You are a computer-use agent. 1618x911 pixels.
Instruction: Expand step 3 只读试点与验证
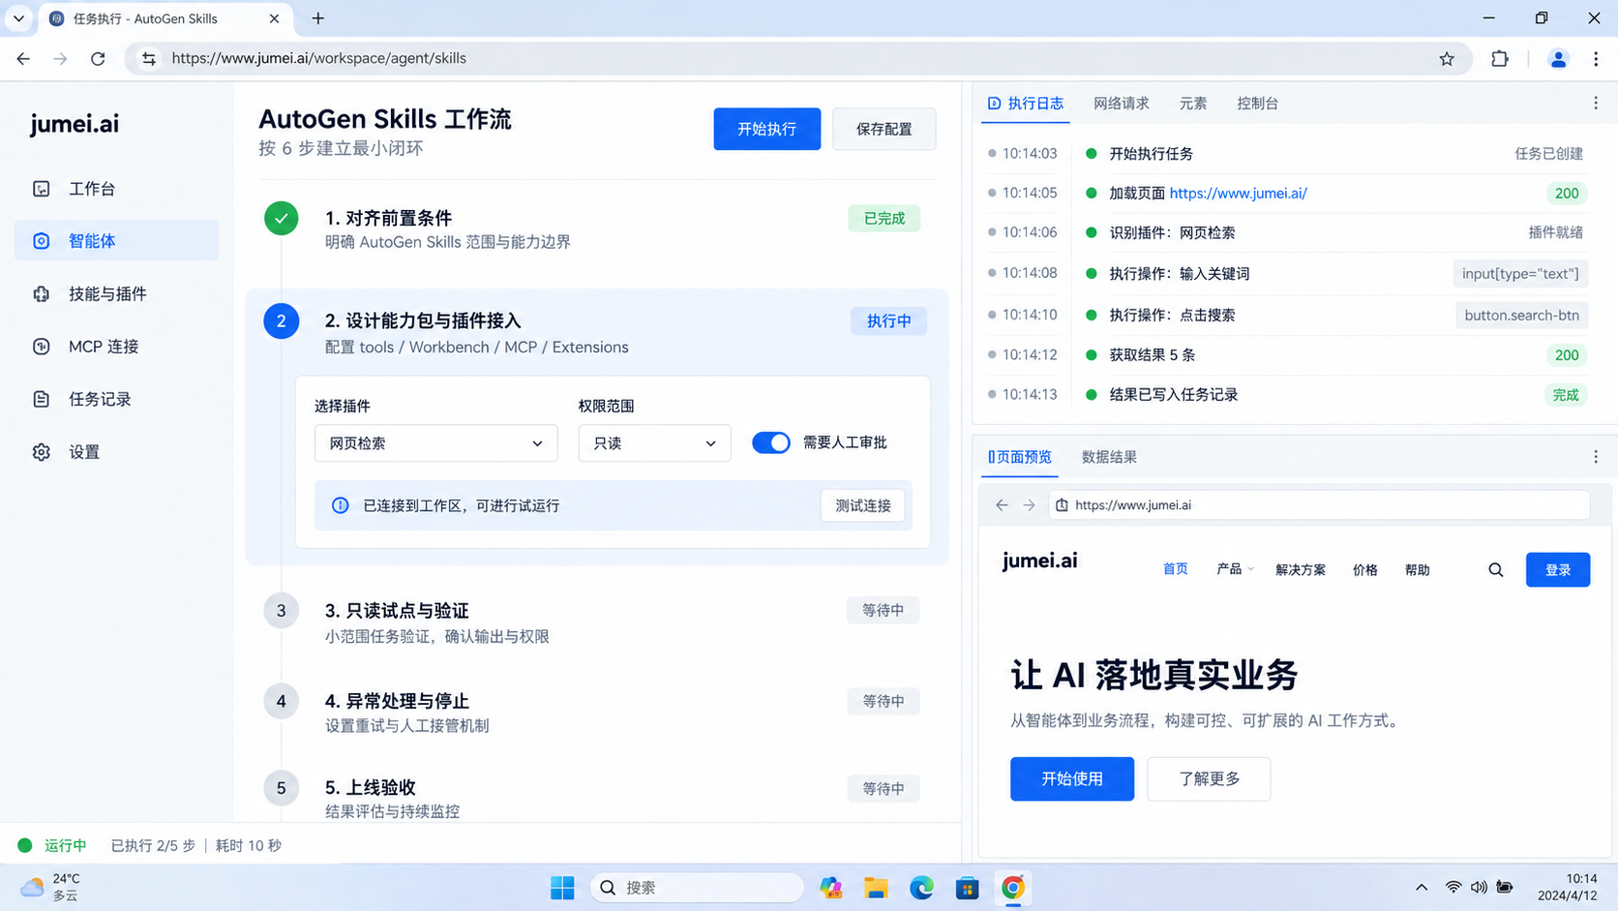pyautogui.click(x=397, y=611)
